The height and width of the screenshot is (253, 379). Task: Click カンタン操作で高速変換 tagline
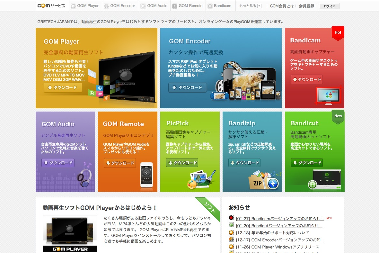196,52
